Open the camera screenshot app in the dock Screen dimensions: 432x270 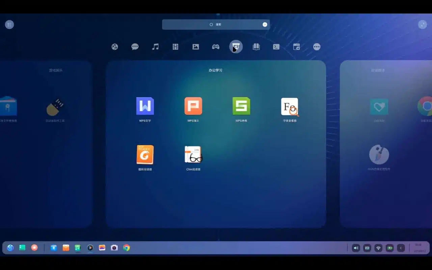(x=114, y=248)
